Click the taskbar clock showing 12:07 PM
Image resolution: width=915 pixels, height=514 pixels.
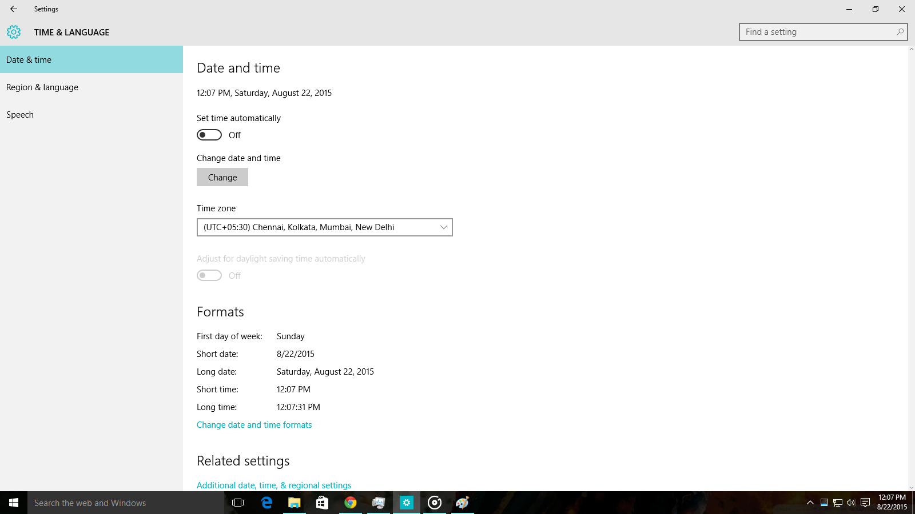pyautogui.click(x=892, y=503)
